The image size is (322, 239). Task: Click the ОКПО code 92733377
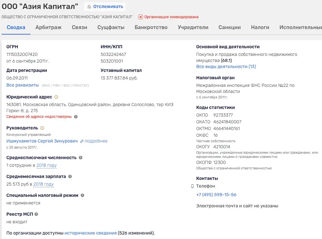pyautogui.click(x=223, y=115)
